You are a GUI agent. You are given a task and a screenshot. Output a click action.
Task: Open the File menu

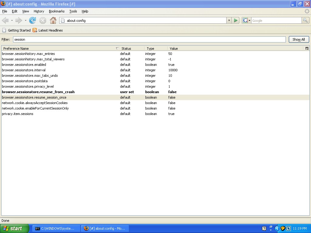[5, 11]
